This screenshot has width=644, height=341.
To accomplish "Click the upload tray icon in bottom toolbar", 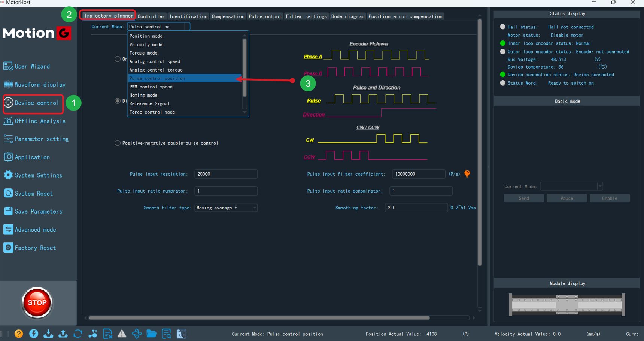I will click(63, 334).
